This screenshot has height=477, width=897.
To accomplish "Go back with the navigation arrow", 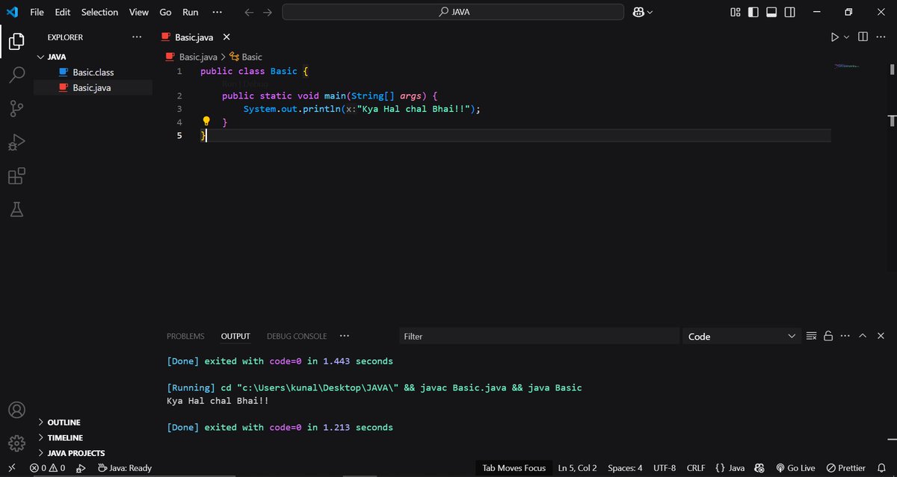I will click(x=250, y=12).
